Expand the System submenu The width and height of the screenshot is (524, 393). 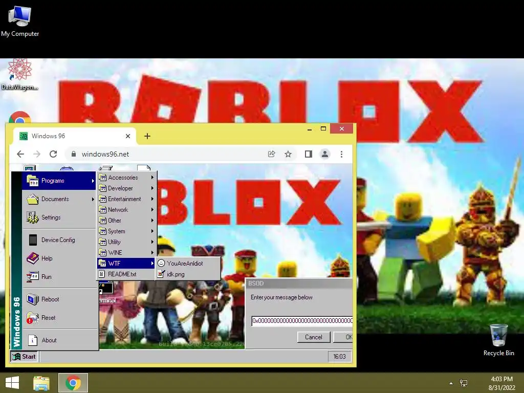point(126,231)
